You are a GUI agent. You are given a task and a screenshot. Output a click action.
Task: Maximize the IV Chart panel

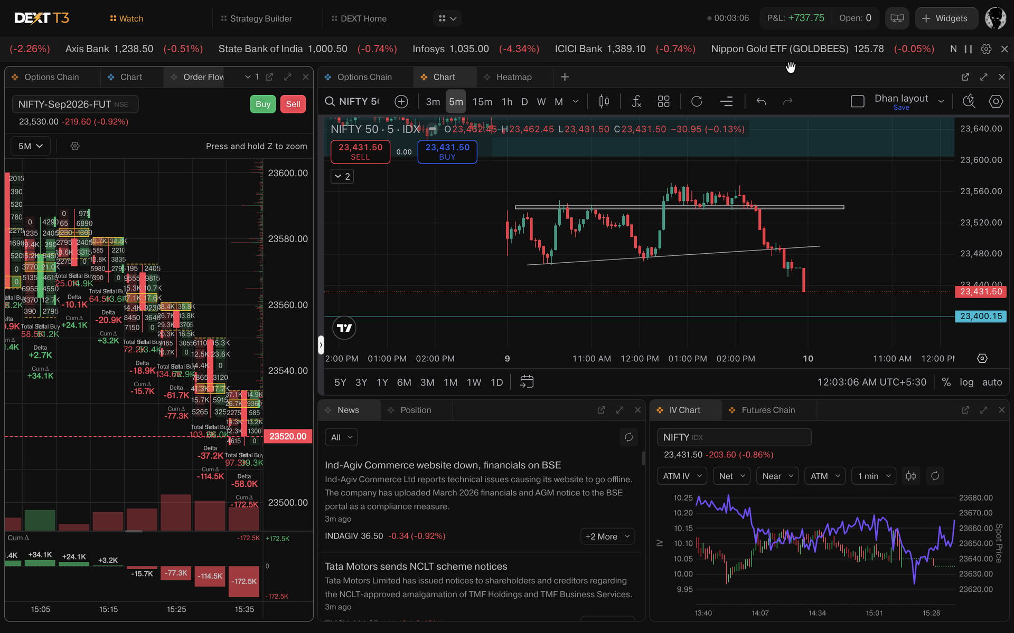click(984, 410)
